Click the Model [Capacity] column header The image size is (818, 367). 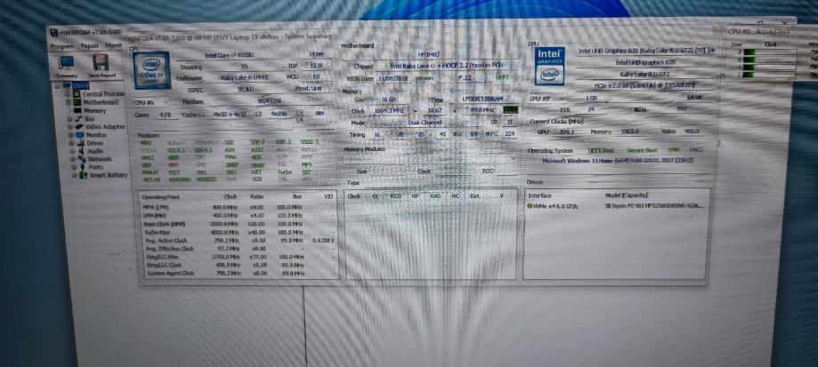pos(626,195)
